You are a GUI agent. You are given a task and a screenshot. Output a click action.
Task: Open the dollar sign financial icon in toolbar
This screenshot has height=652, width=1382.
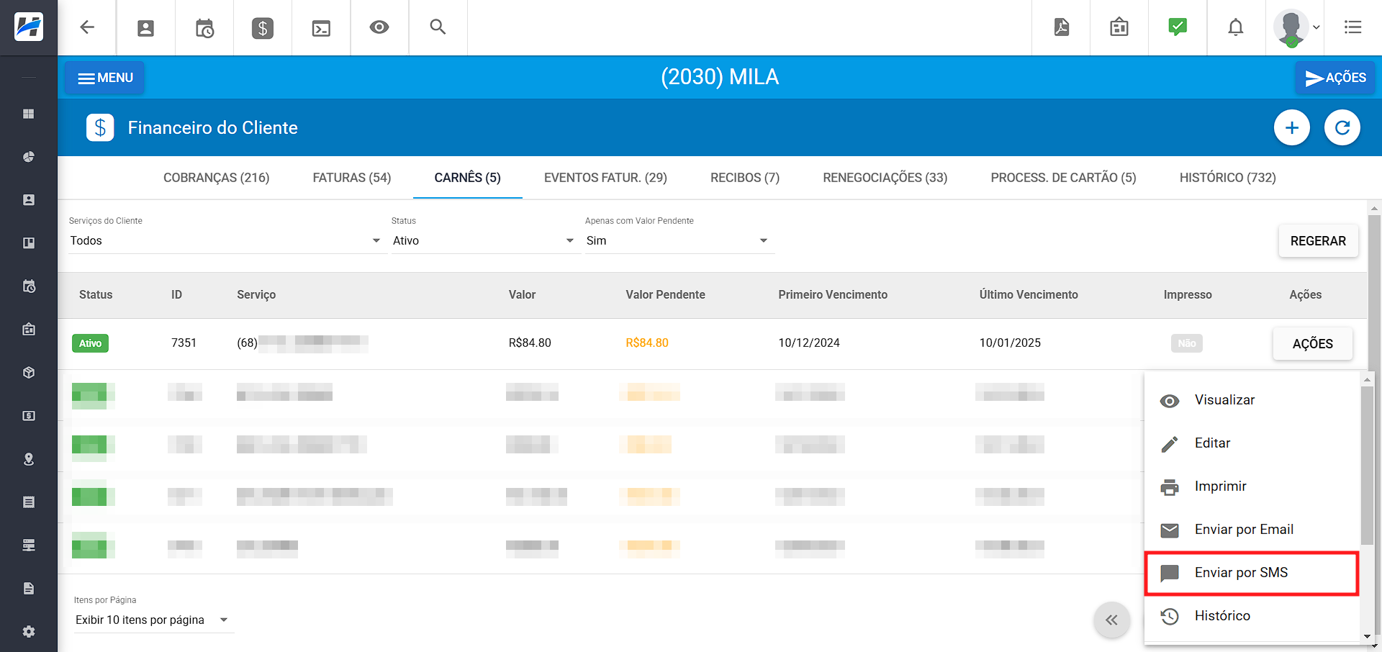pos(263,28)
